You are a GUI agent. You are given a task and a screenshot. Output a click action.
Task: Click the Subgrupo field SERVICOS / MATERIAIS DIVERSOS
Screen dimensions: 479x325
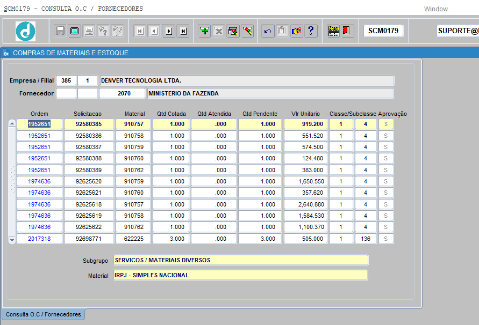coord(241,260)
